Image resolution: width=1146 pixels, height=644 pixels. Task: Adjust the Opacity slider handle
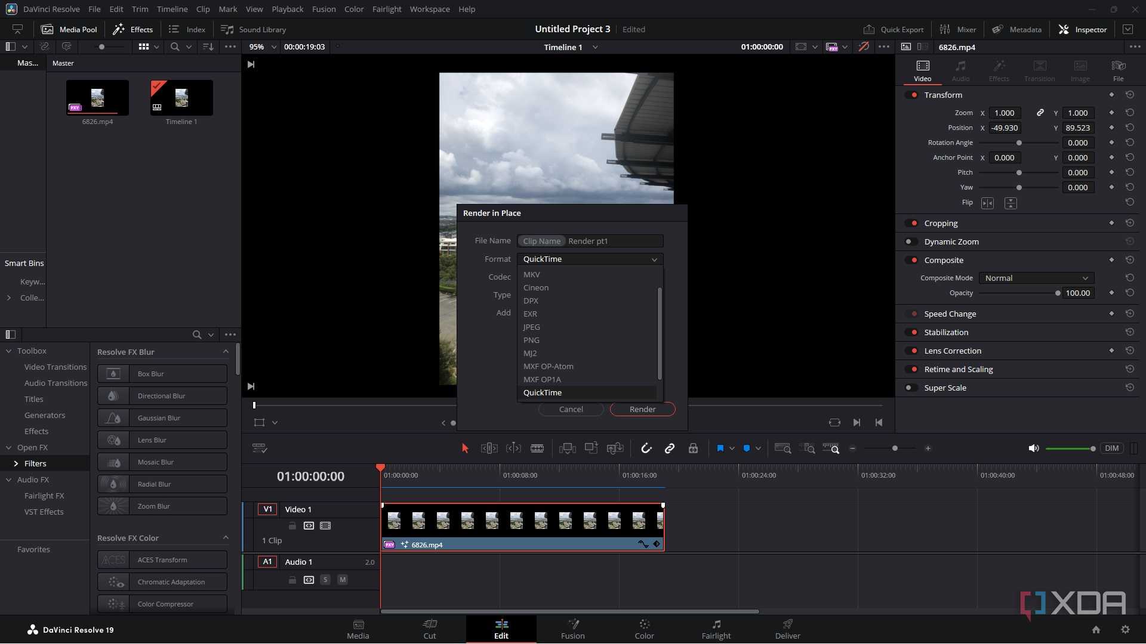coord(1058,293)
